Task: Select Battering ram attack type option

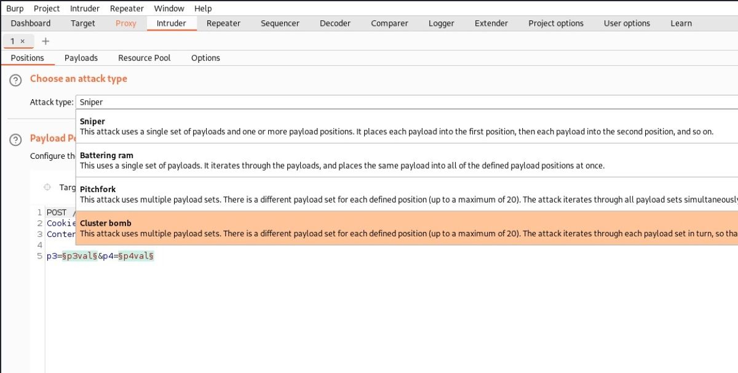Action: coord(407,161)
